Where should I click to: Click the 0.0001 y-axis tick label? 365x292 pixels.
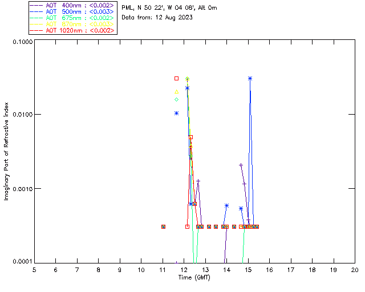(23, 262)
